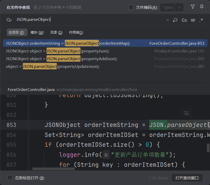Click logger.info on preview line 856
This screenshot has height=185, width=210.
pos(79,155)
